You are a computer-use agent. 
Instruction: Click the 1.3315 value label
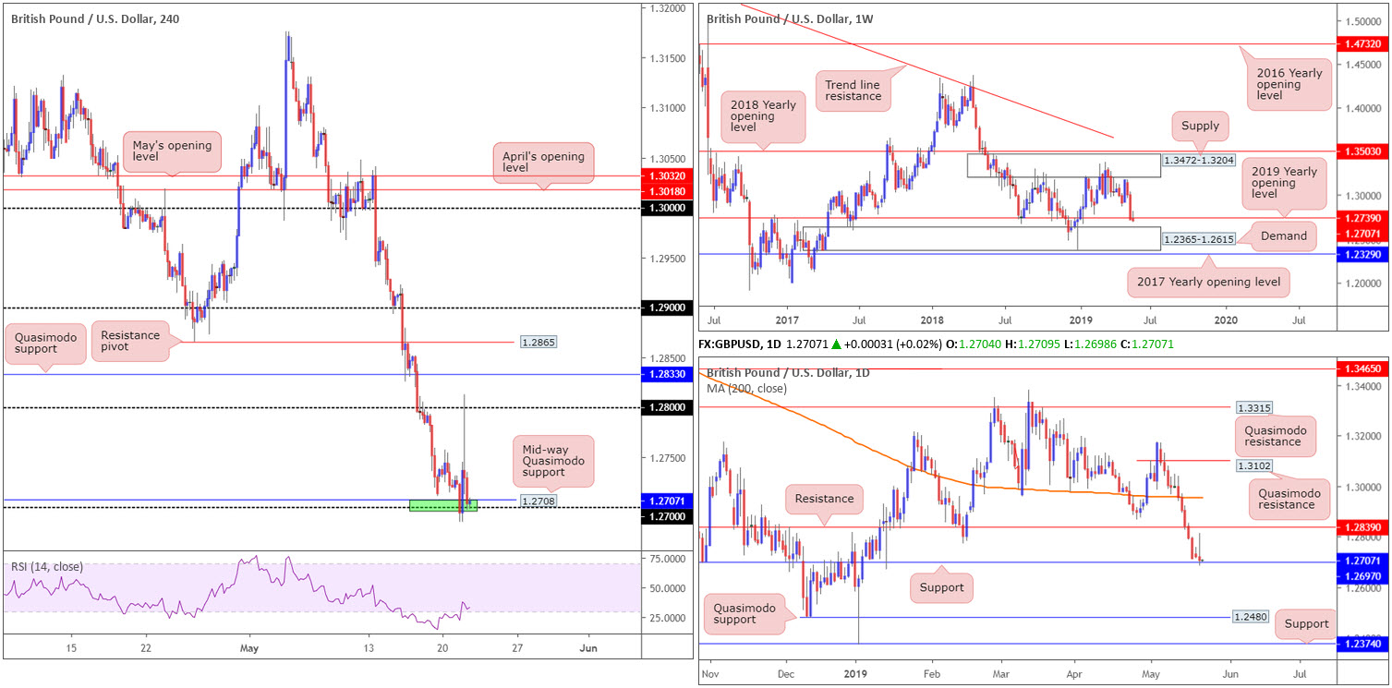coord(1253,407)
